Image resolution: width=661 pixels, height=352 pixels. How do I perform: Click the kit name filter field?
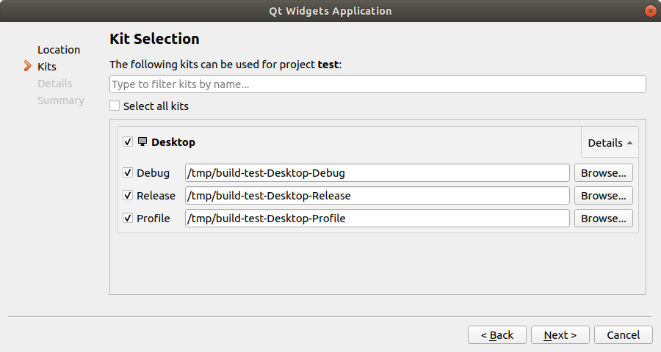coord(378,84)
